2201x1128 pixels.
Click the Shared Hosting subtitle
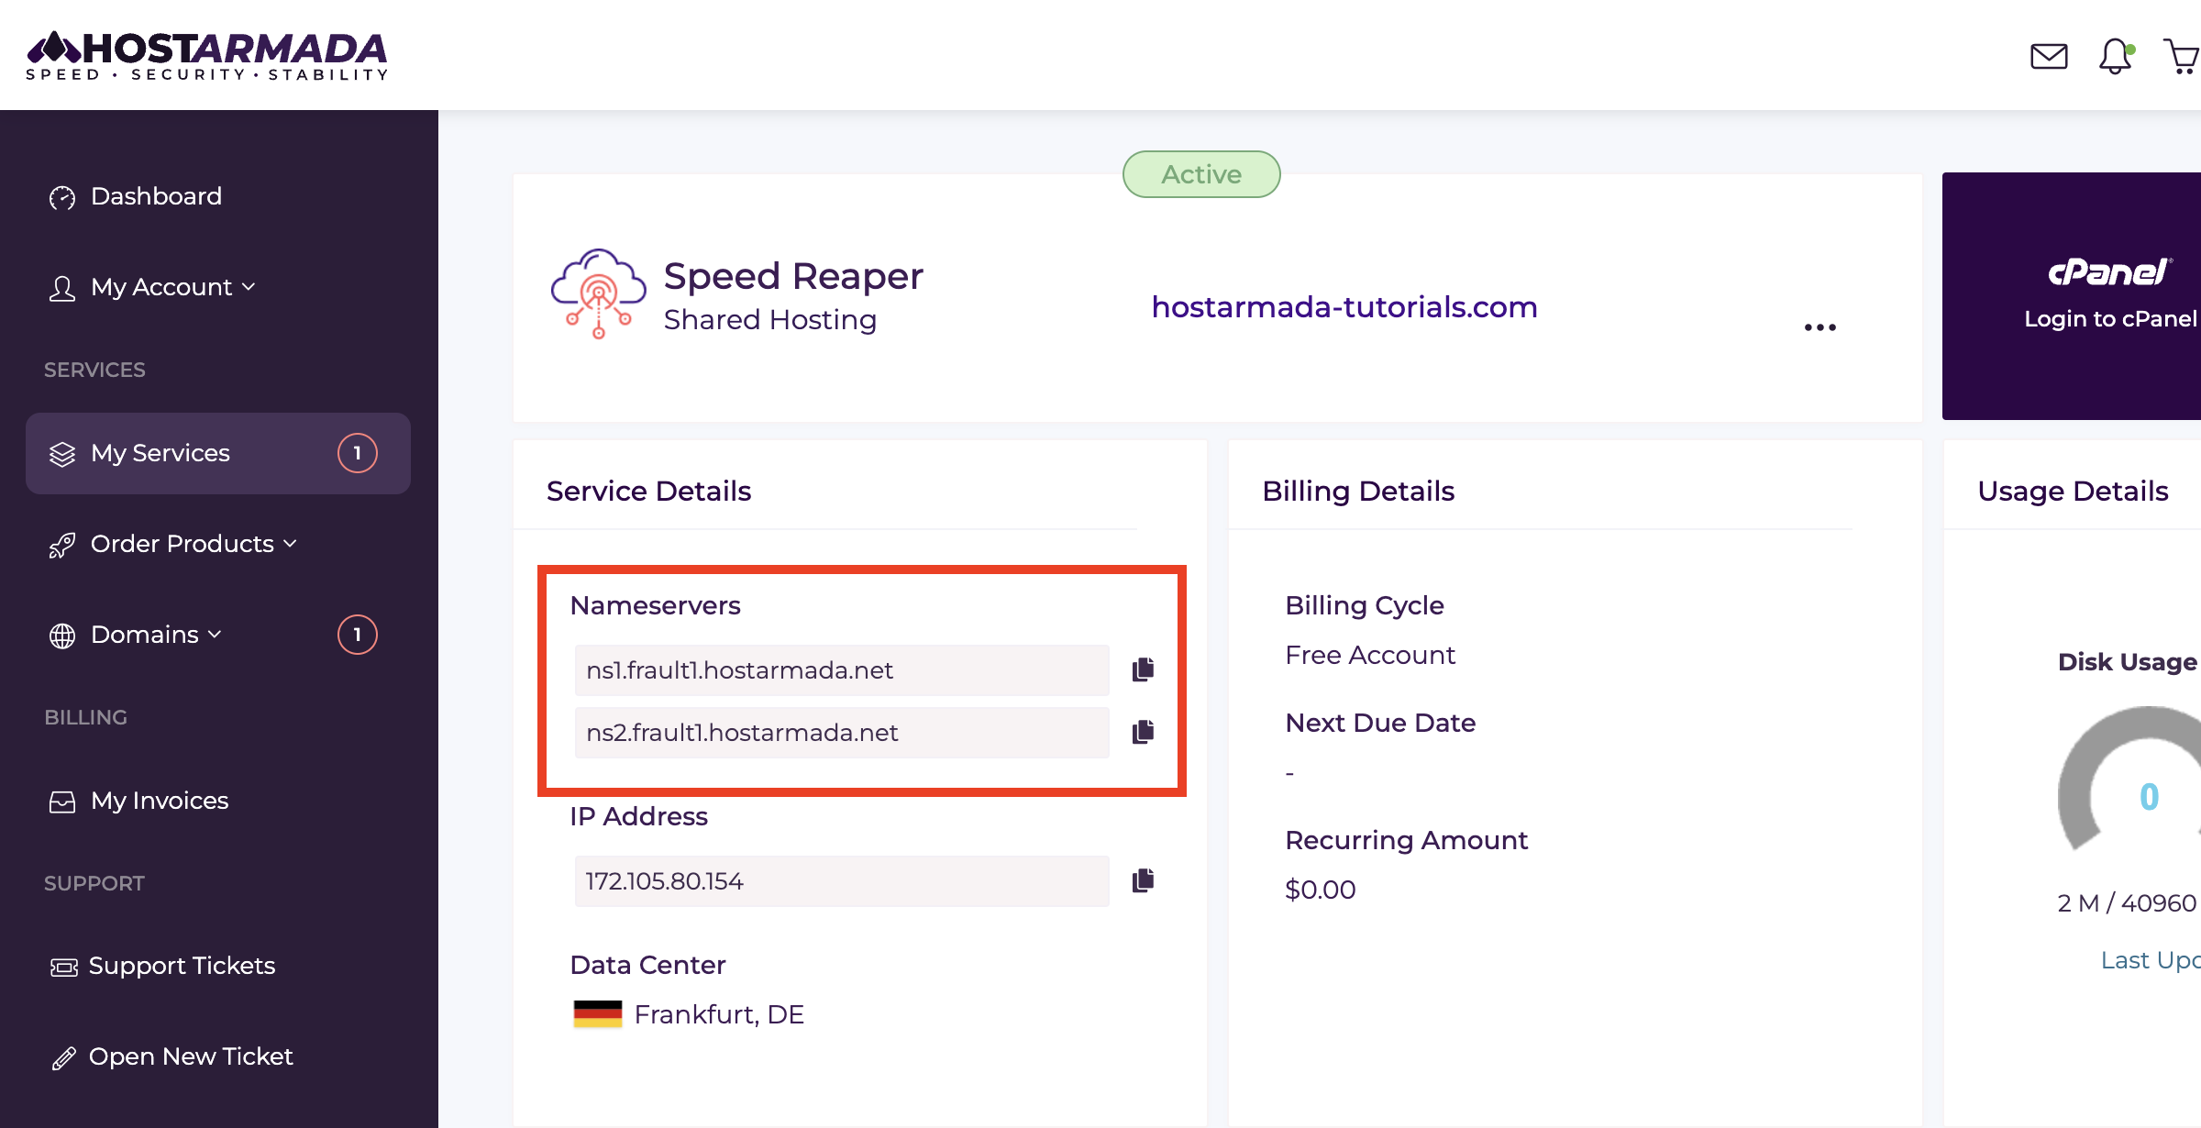pyautogui.click(x=770, y=319)
